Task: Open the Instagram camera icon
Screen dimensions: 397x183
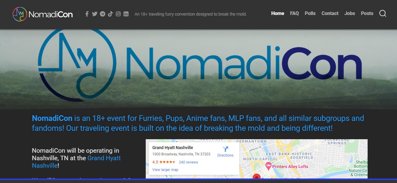Action: [x=118, y=14]
